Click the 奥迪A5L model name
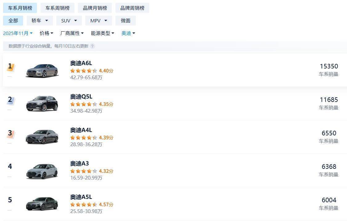 click(x=81, y=197)
